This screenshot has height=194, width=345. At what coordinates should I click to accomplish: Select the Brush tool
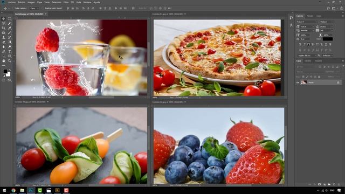click(10, 33)
